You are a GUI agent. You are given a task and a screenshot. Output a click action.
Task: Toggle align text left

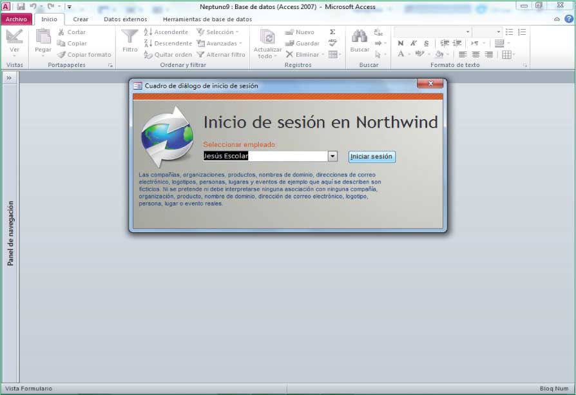(x=463, y=54)
